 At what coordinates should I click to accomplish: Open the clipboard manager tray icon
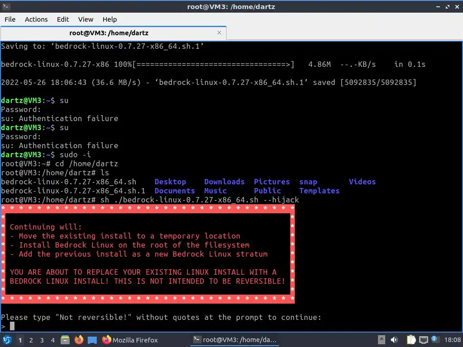[411, 340]
